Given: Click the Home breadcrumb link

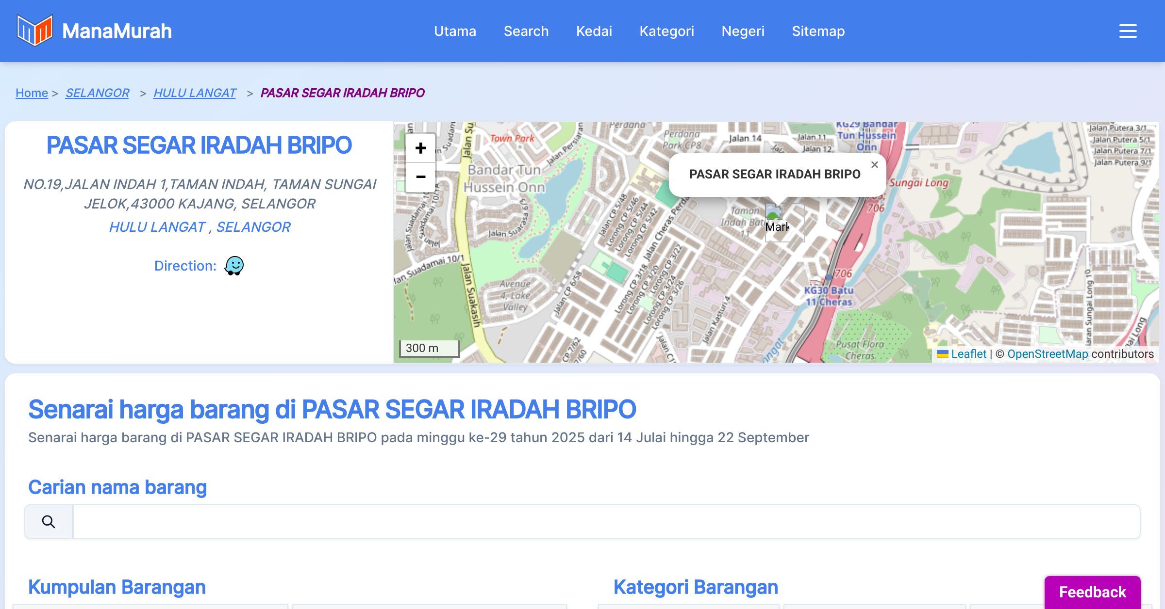Looking at the screenshot, I should [x=32, y=93].
